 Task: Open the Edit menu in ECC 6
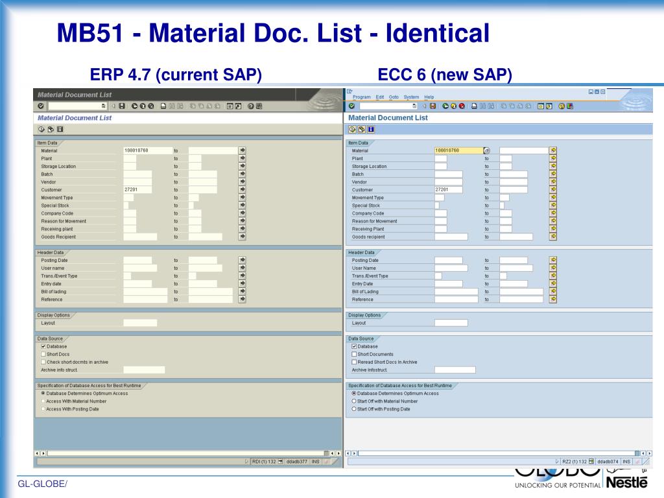[380, 97]
